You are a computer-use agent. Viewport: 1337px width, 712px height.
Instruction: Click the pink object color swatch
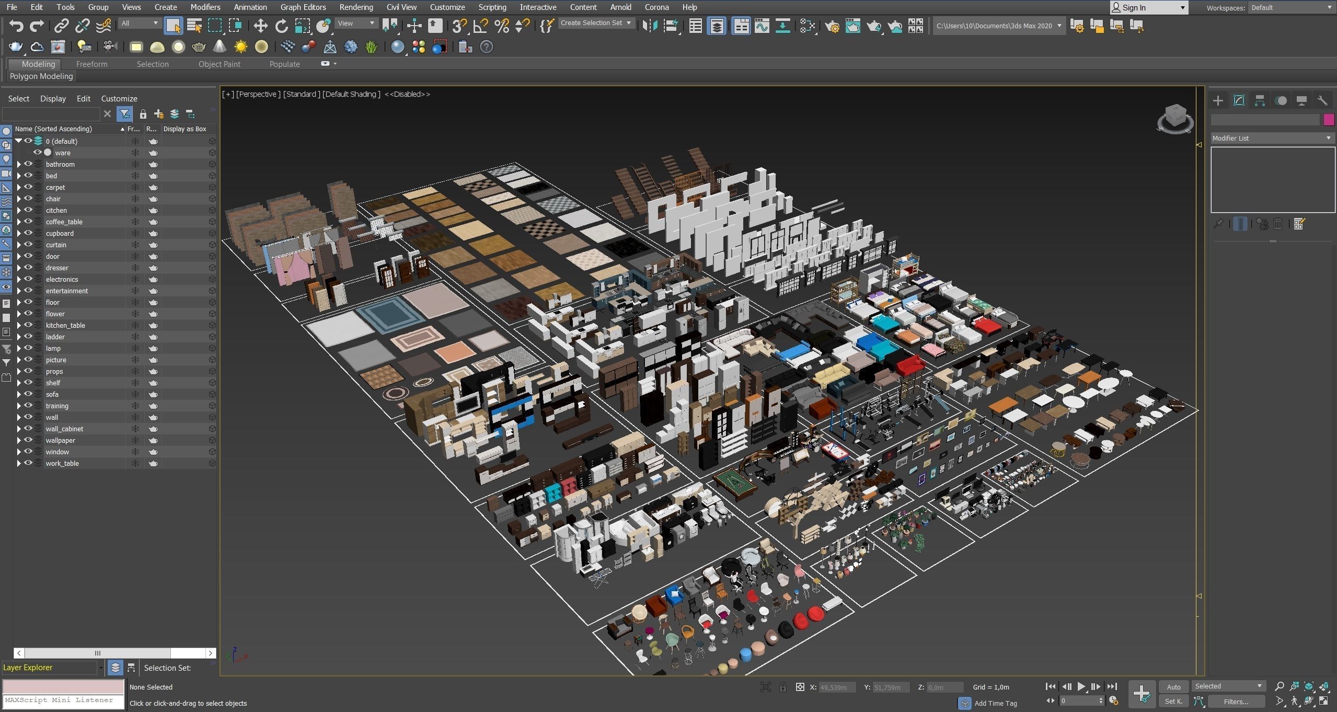(1328, 120)
